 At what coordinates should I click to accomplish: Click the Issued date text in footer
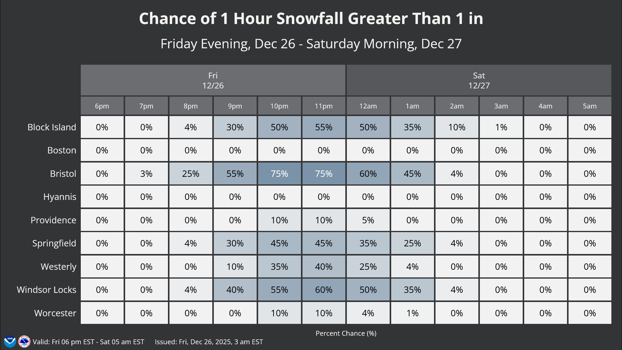(x=209, y=342)
